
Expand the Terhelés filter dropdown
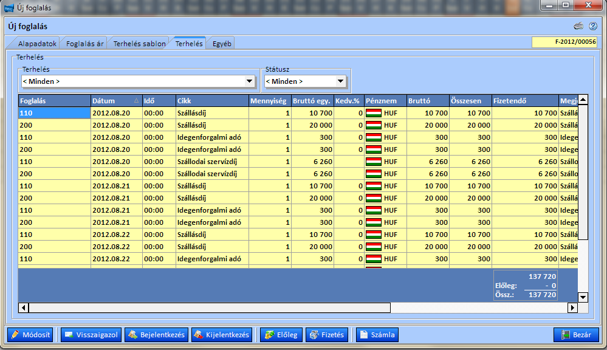click(249, 81)
